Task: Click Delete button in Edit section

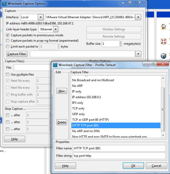Action: pyautogui.click(x=62, y=122)
